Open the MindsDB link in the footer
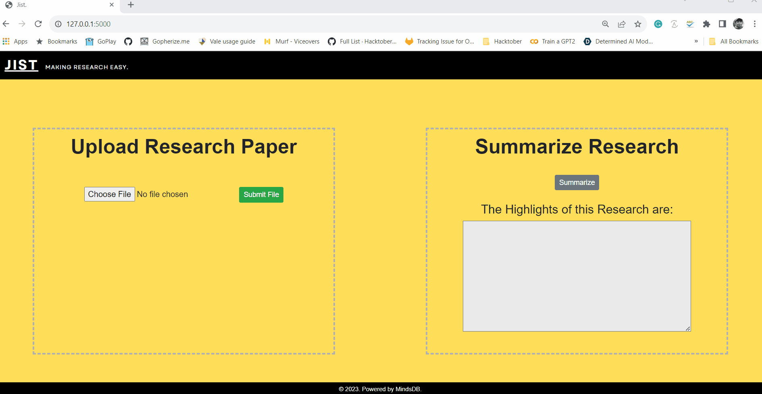Viewport: 762px width, 394px height. [x=408, y=389]
